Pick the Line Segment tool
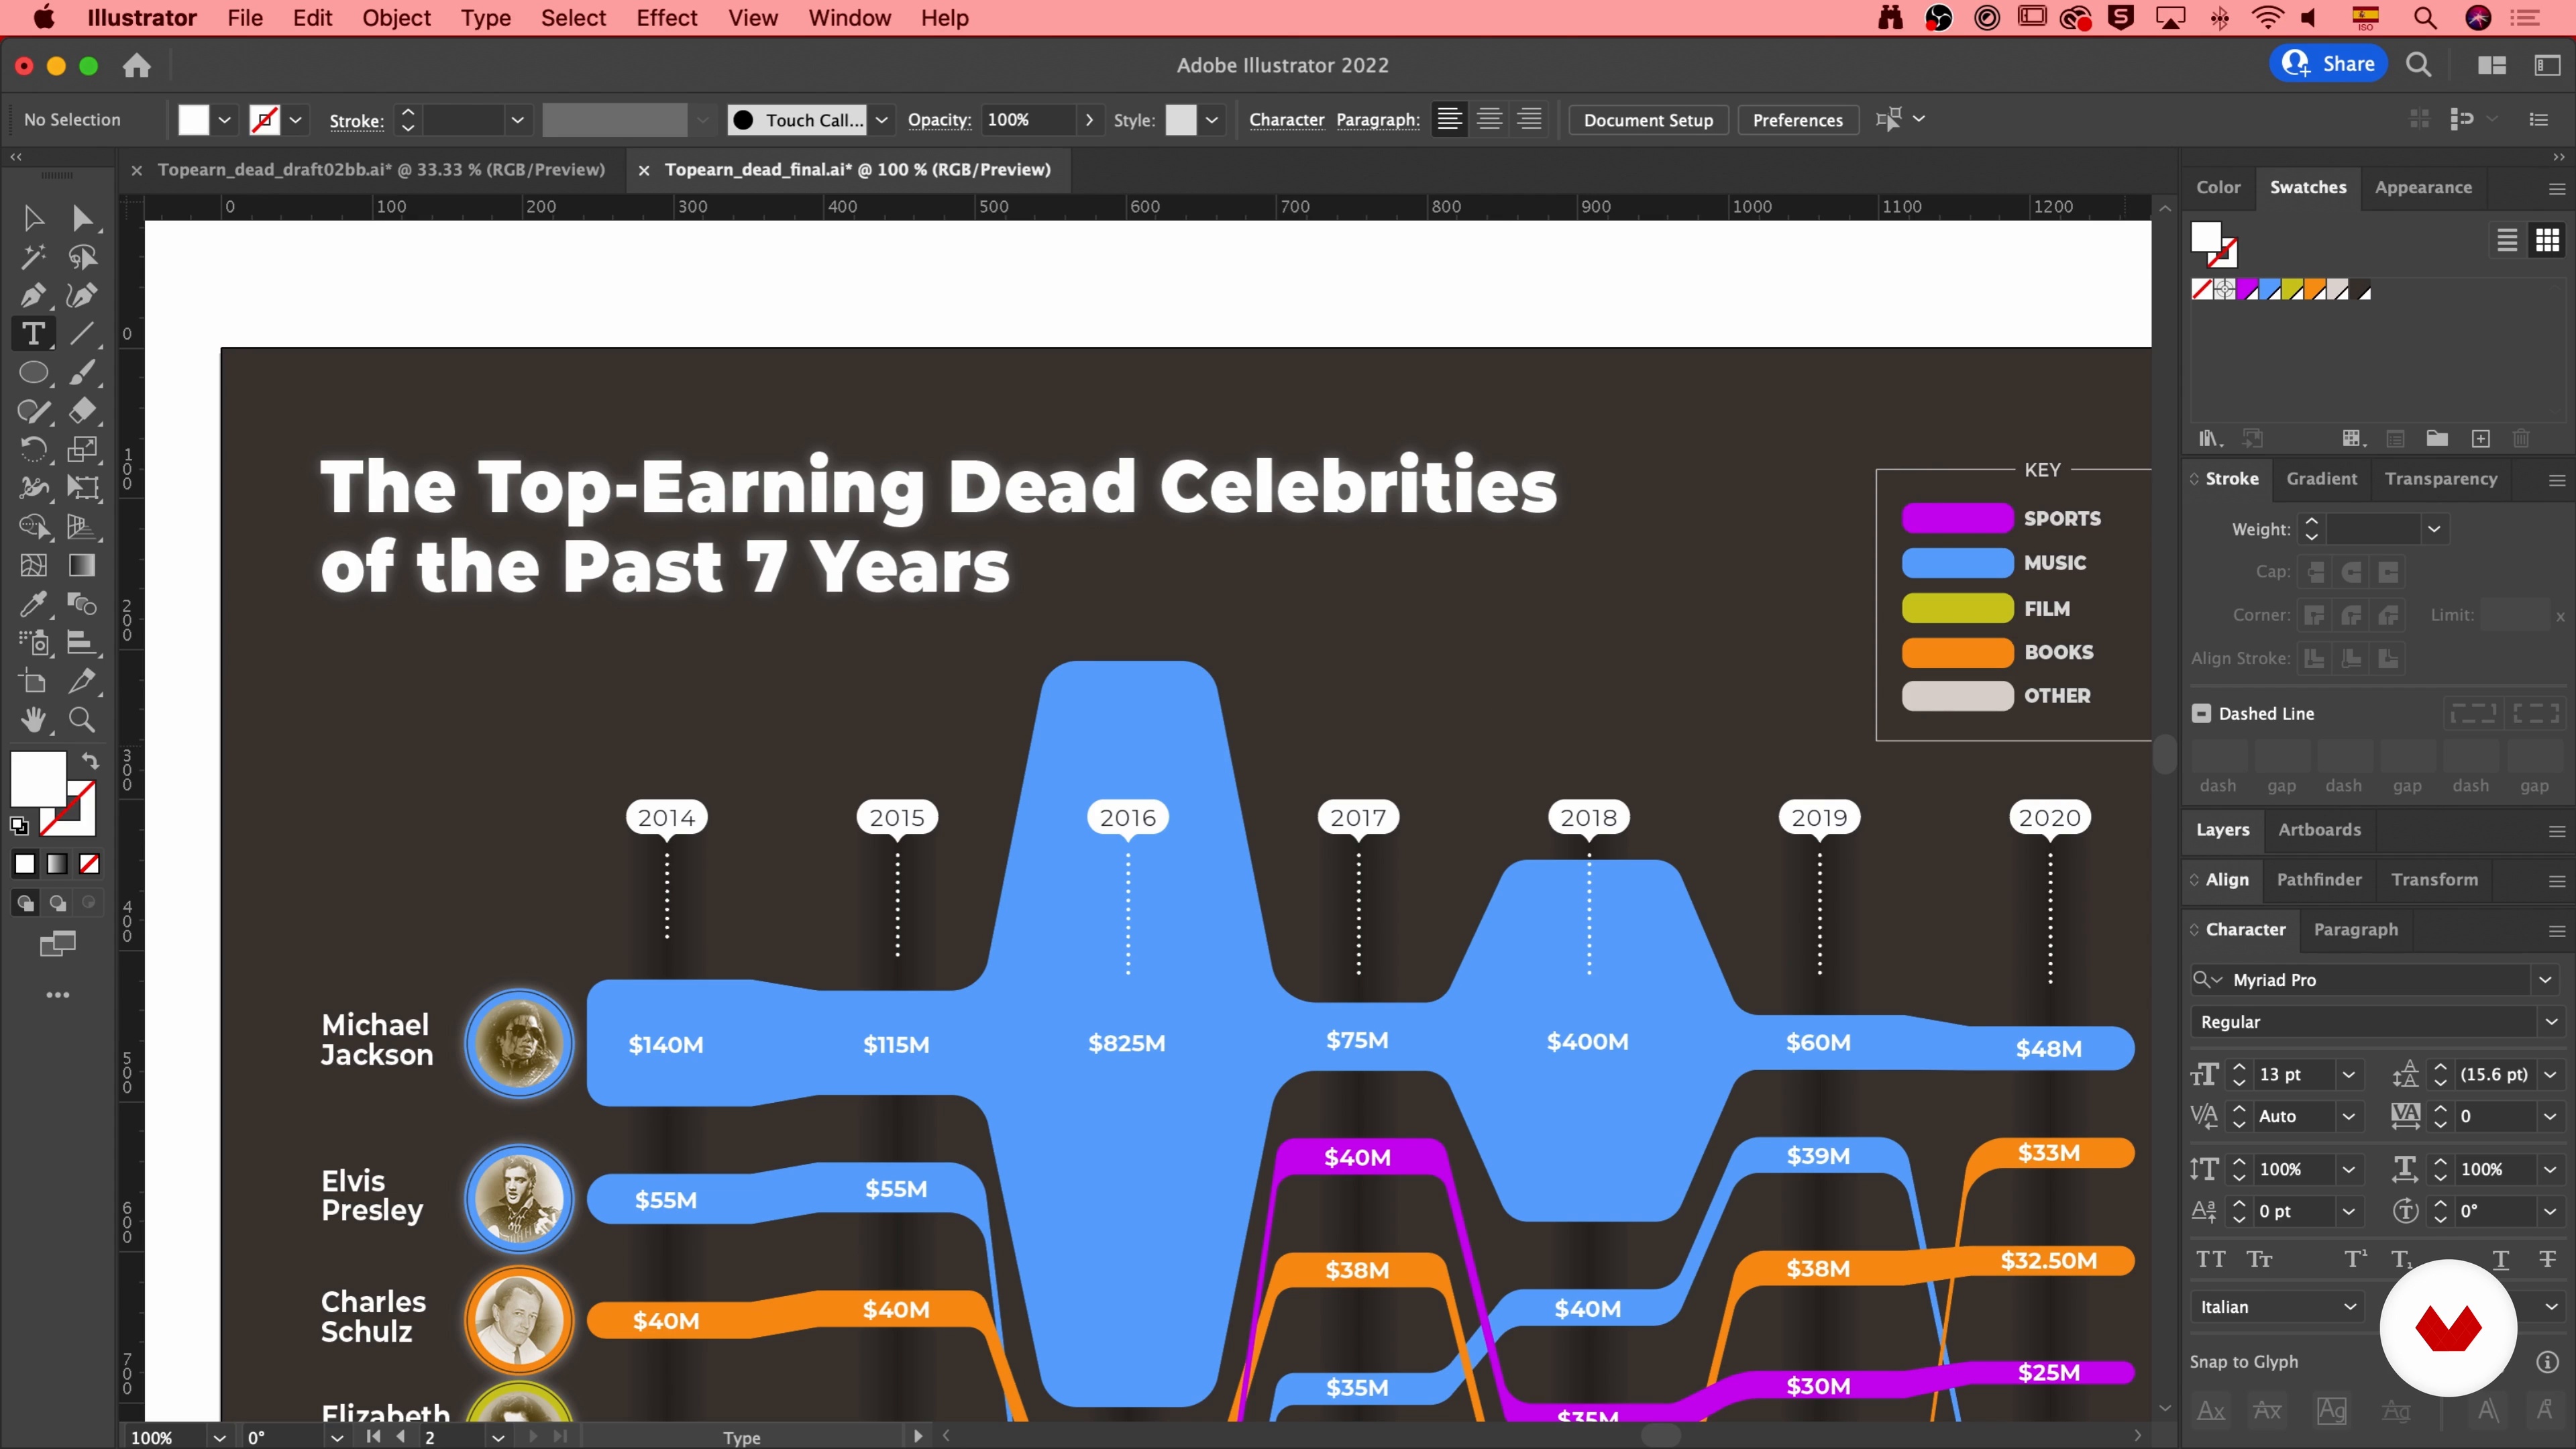Viewport: 2576px width, 1449px height. (x=82, y=333)
